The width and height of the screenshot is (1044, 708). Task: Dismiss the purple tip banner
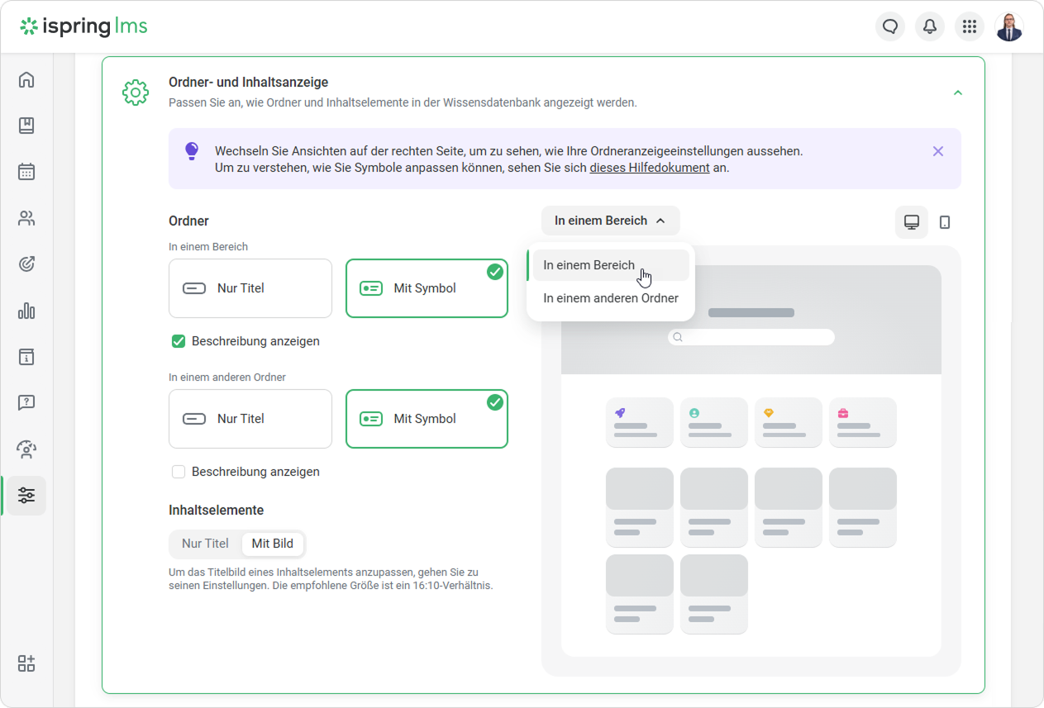[x=938, y=151]
